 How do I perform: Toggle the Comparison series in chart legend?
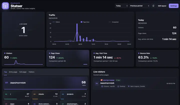tap(114, 22)
